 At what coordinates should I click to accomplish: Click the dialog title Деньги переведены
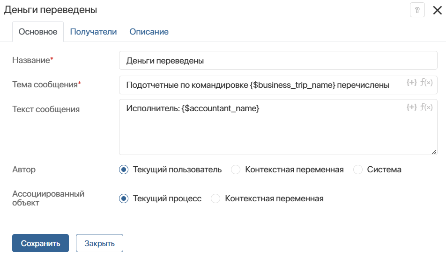(x=51, y=10)
